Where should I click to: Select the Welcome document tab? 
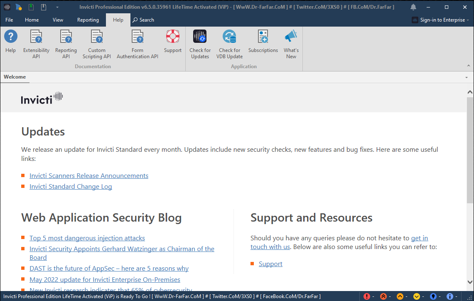point(15,77)
